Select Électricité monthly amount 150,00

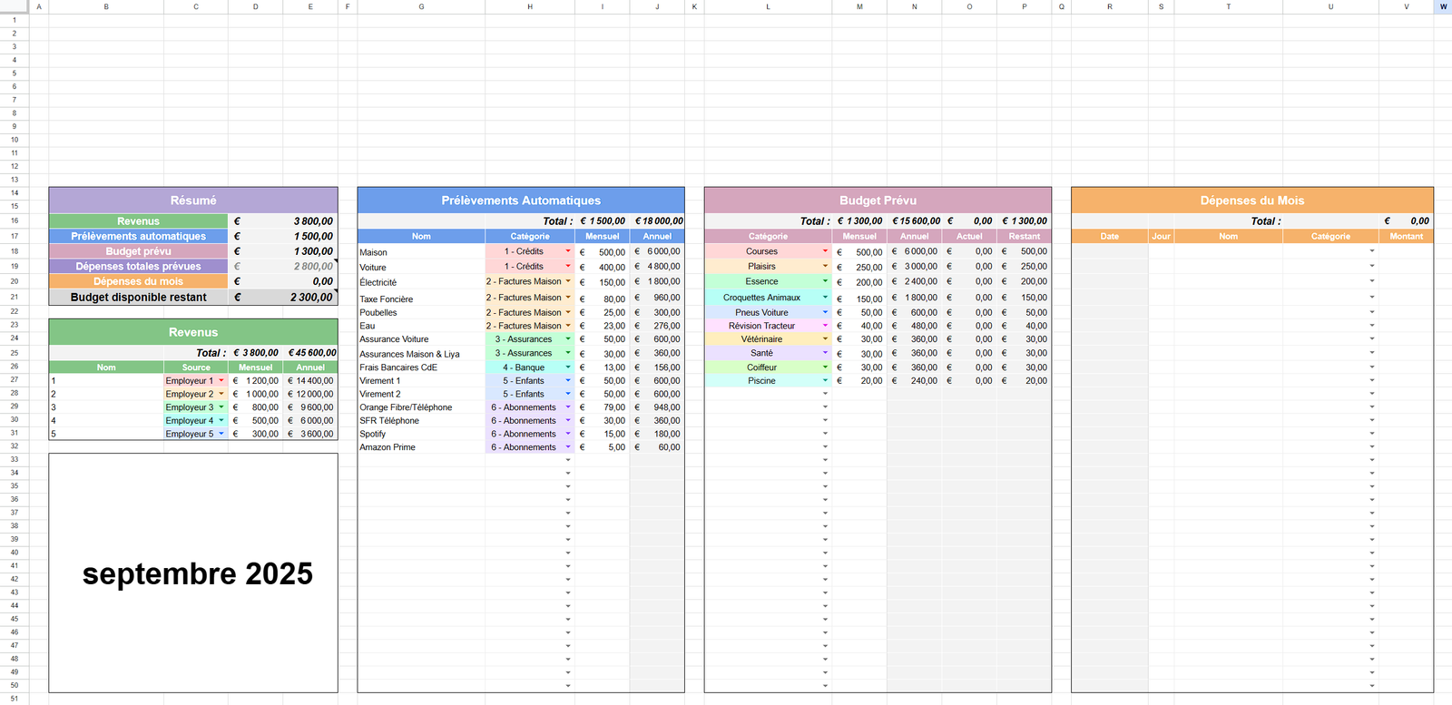[603, 282]
